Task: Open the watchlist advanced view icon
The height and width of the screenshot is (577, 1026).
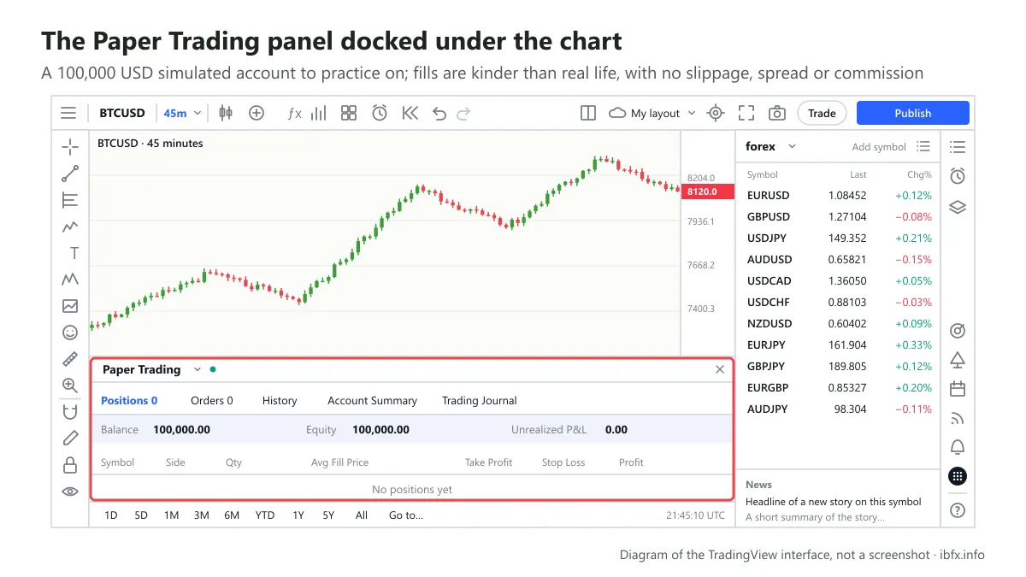Action: (x=923, y=146)
